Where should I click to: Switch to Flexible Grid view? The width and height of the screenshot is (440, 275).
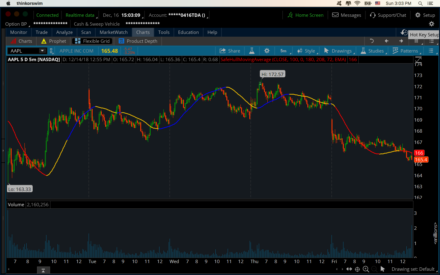[92, 41]
